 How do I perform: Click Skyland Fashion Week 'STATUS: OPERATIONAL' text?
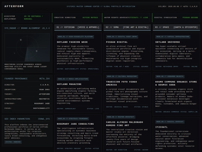pos(89,69)
